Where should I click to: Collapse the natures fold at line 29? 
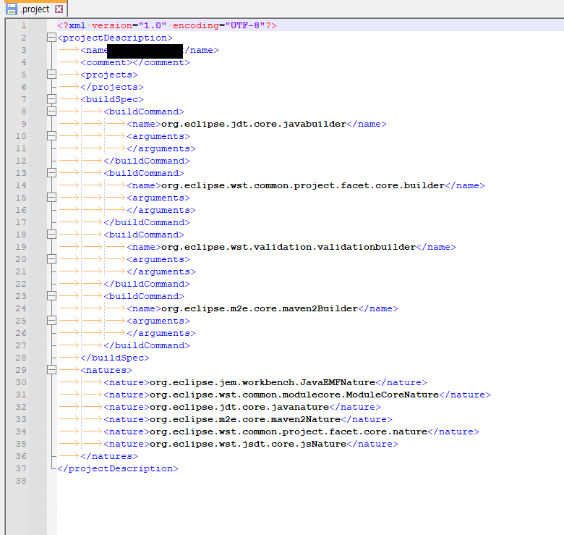pyautogui.click(x=52, y=370)
